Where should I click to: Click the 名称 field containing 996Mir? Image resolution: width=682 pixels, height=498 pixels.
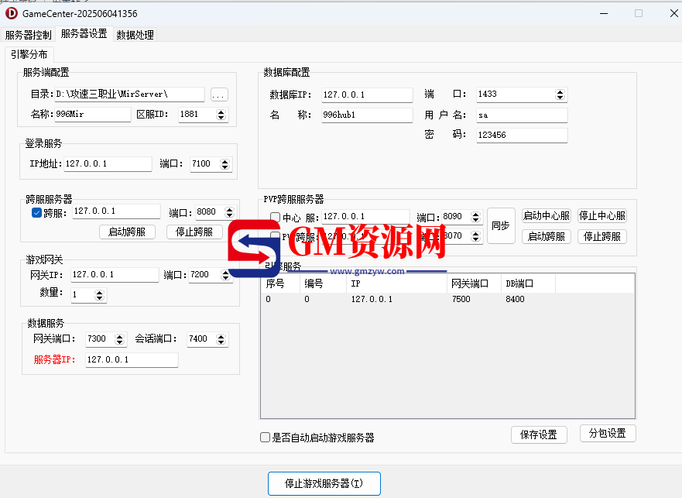(93, 115)
